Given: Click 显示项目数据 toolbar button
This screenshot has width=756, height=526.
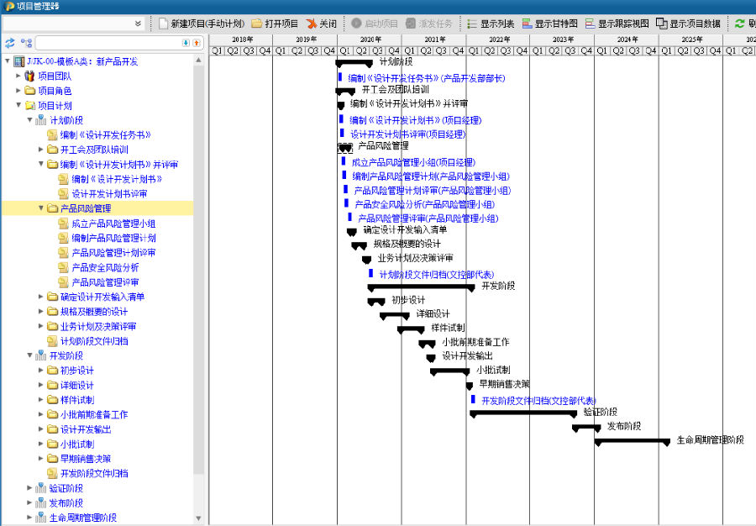Looking at the screenshot, I should click(688, 24).
